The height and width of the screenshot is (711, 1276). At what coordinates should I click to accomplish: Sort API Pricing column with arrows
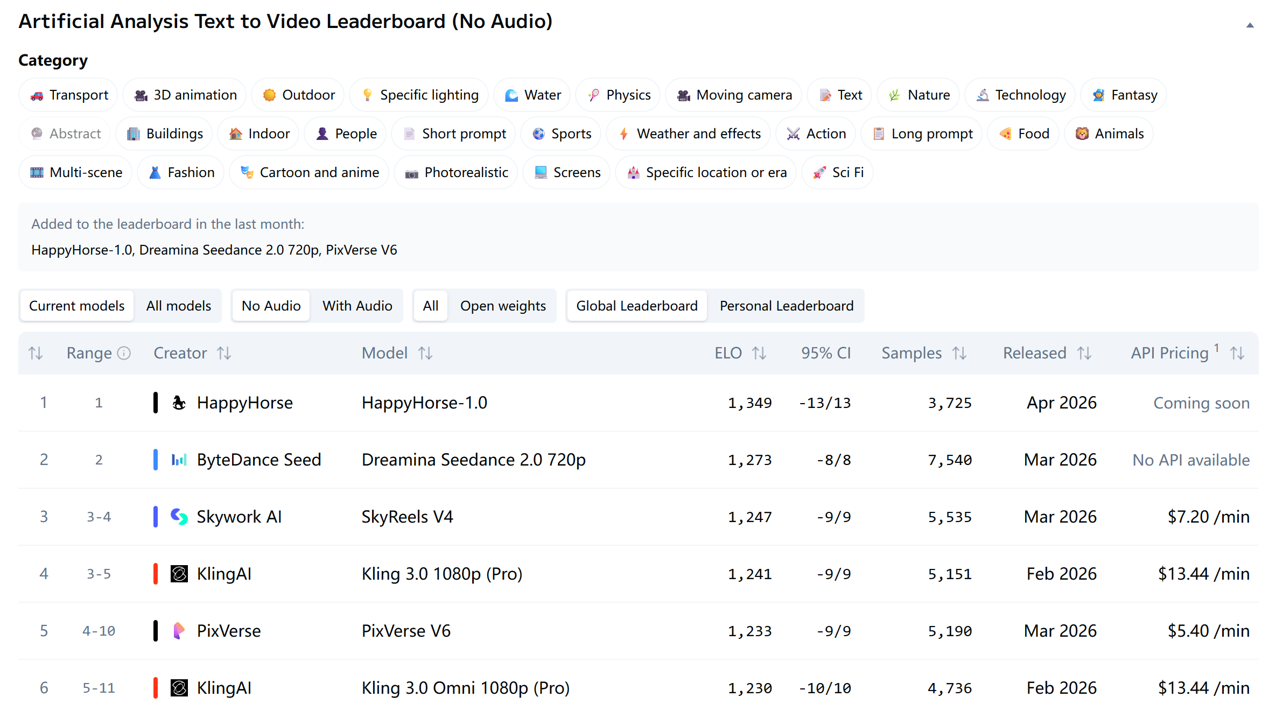tap(1237, 353)
